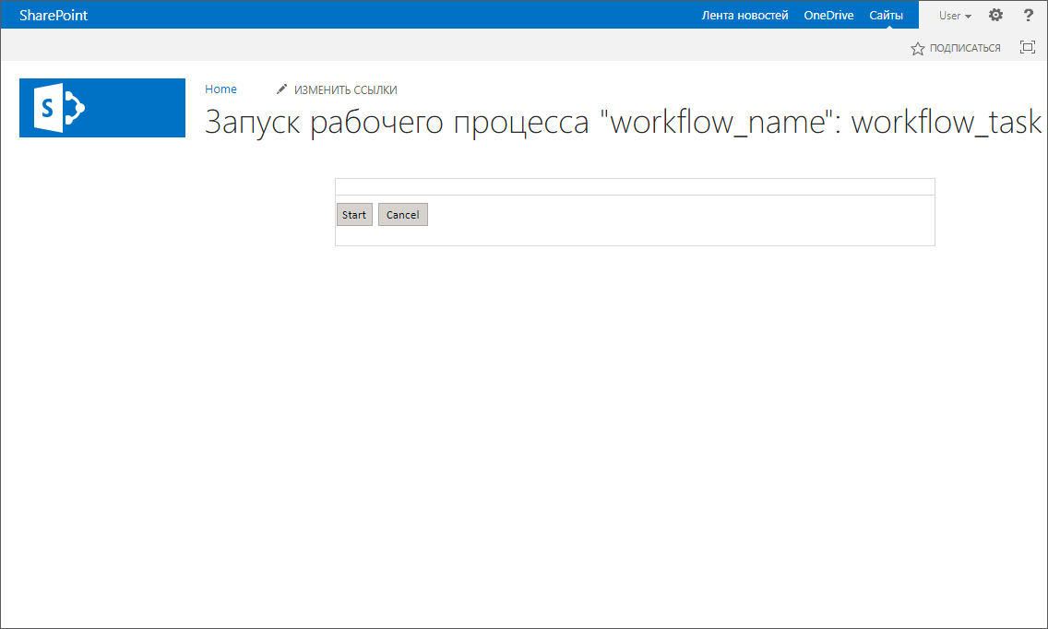The width and height of the screenshot is (1048, 629).
Task: Open Лента новостей in top bar
Action: pos(744,16)
